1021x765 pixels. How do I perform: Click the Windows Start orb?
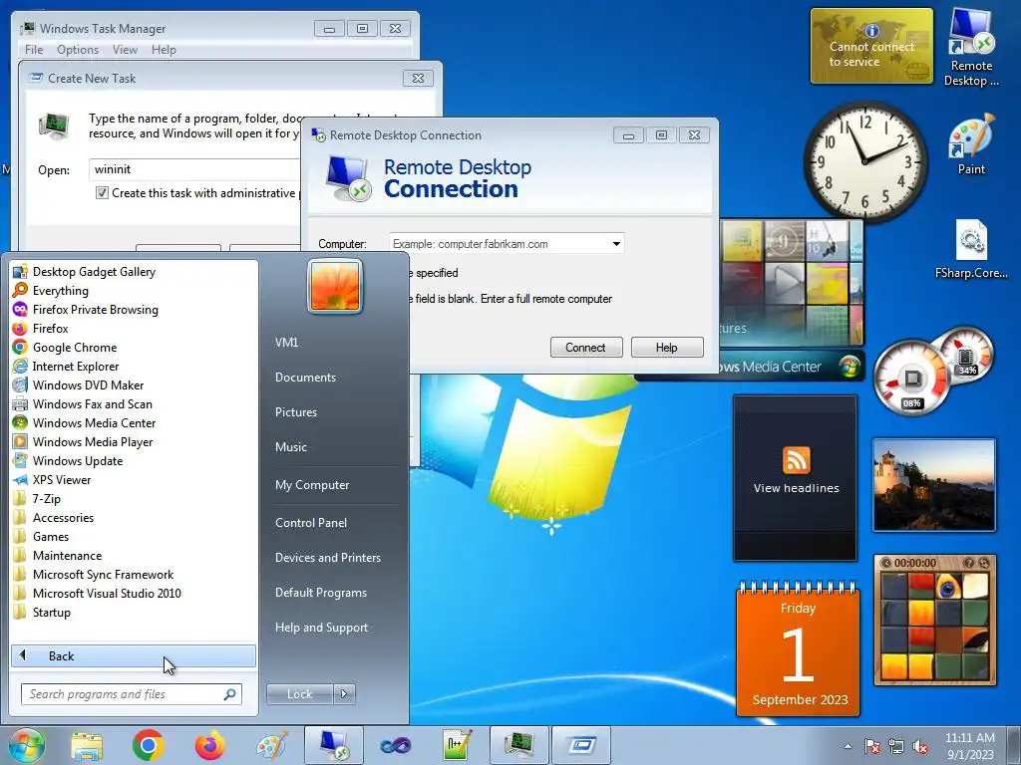(27, 745)
